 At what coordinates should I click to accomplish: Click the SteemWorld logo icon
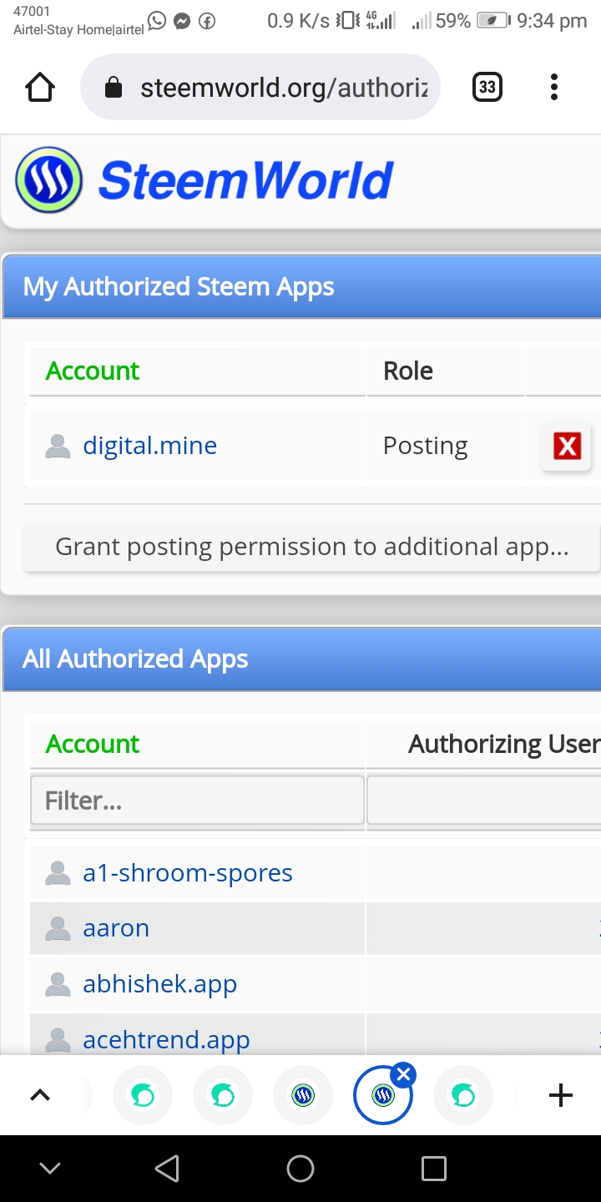click(49, 180)
